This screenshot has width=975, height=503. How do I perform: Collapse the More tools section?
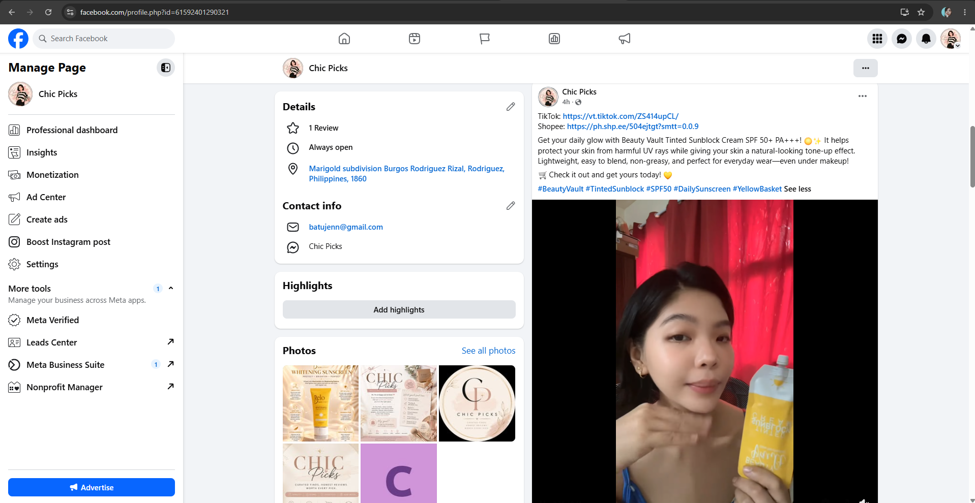coord(171,288)
